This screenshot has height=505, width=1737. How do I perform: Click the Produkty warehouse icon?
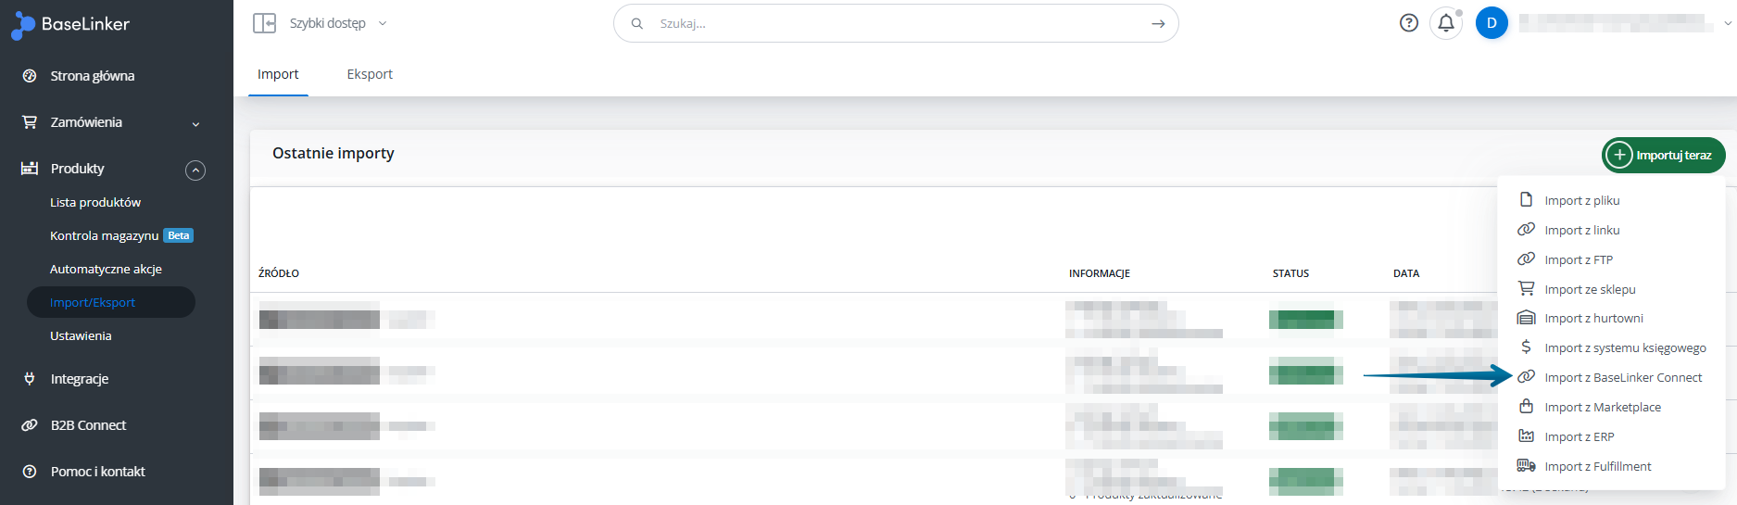pyautogui.click(x=30, y=169)
